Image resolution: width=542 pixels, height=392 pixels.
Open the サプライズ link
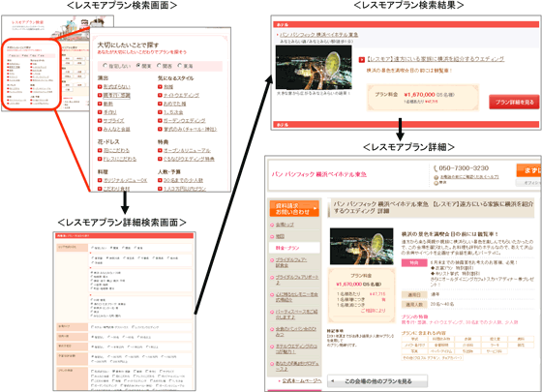click(x=113, y=121)
